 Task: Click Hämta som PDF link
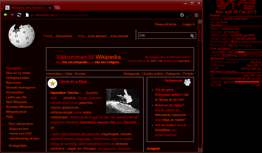click(20, 134)
